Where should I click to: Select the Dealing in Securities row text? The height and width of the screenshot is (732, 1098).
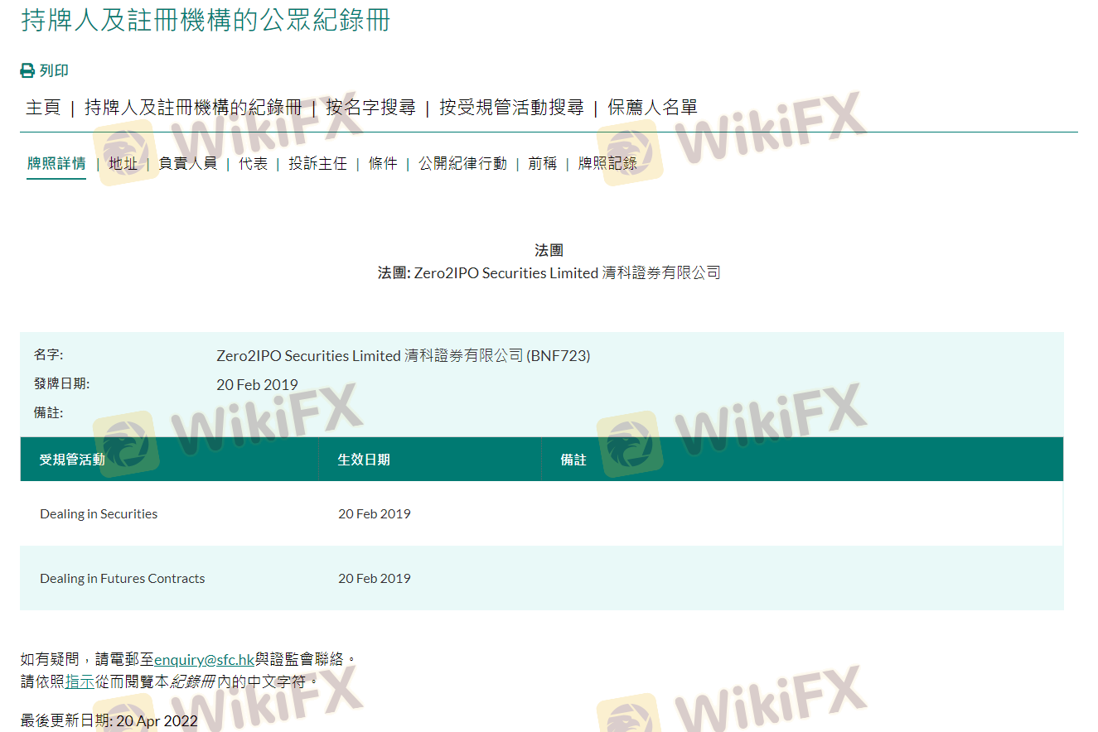point(99,514)
